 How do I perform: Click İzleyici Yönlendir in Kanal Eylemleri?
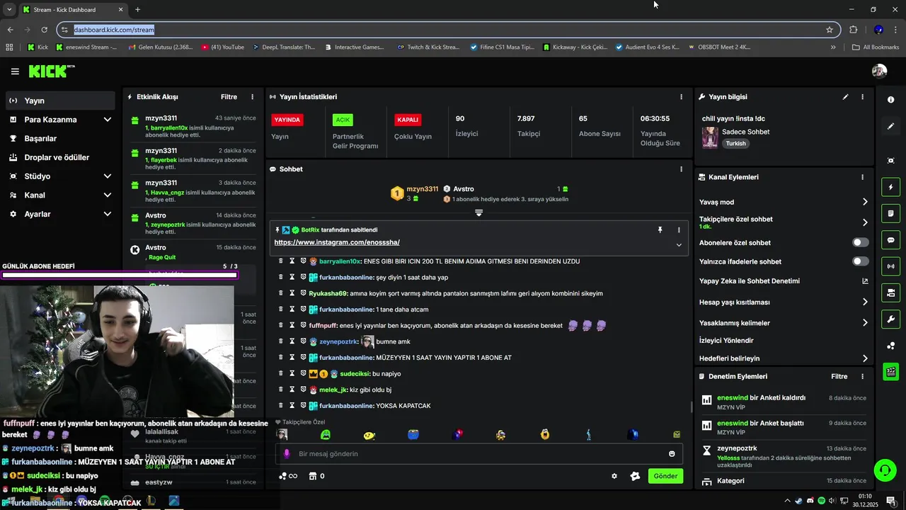[x=726, y=341]
